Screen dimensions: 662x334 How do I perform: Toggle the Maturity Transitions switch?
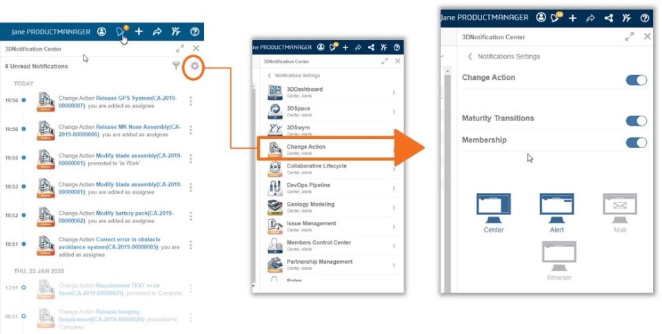[636, 121]
